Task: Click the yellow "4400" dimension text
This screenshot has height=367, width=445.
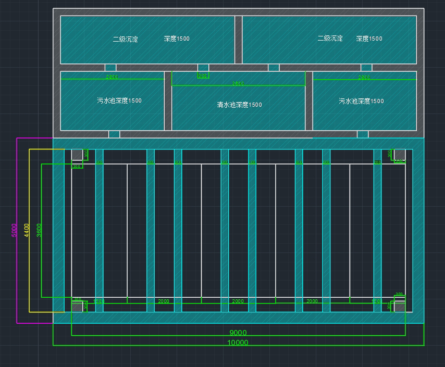Action: click(27, 230)
